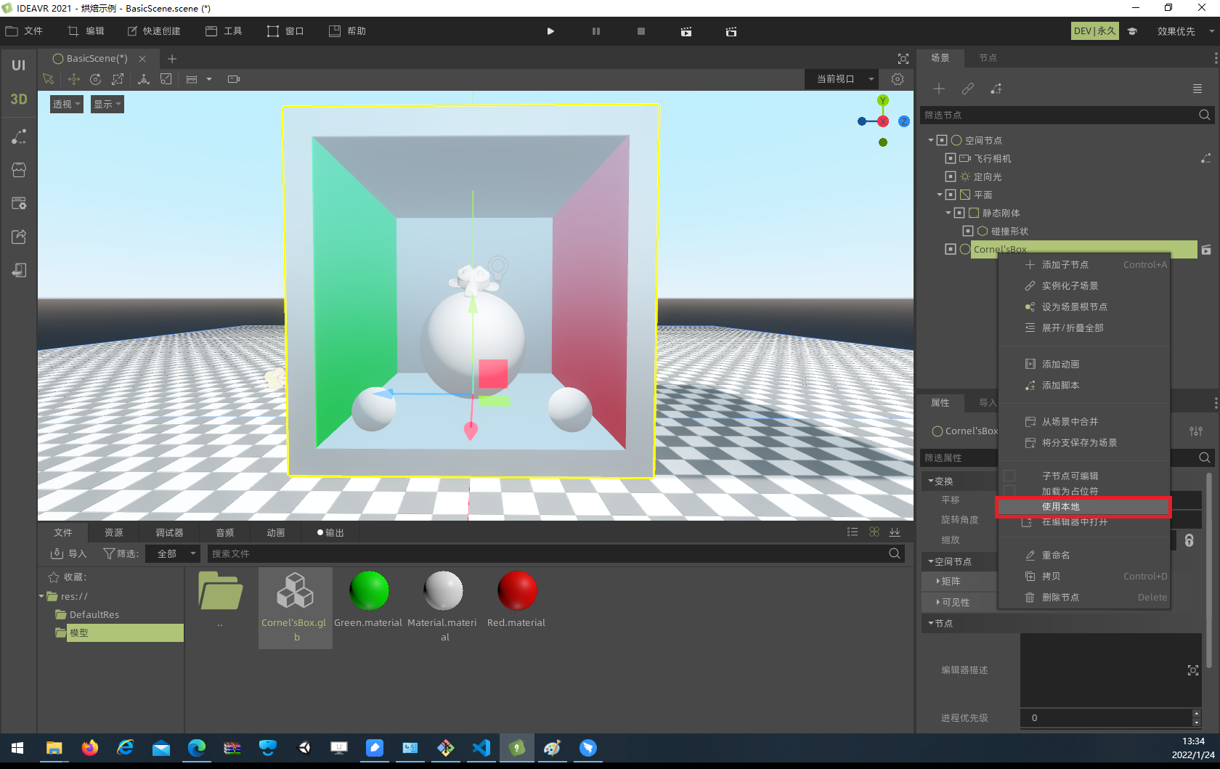Viewport: 1220px width, 769px height.
Task: Select the arrow selection tool
Action: [x=49, y=79]
